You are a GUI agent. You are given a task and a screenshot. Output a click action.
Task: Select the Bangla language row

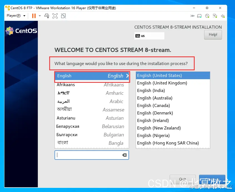92,143
